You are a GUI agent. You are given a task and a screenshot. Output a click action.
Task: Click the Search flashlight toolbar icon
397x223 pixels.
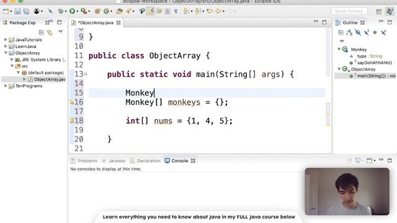click(x=142, y=11)
